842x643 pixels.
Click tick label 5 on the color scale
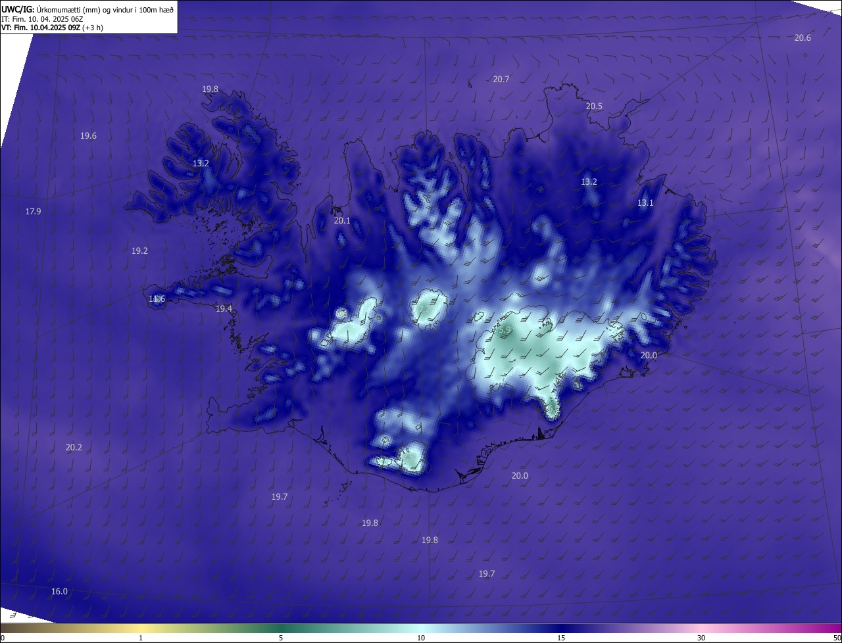[281, 638]
